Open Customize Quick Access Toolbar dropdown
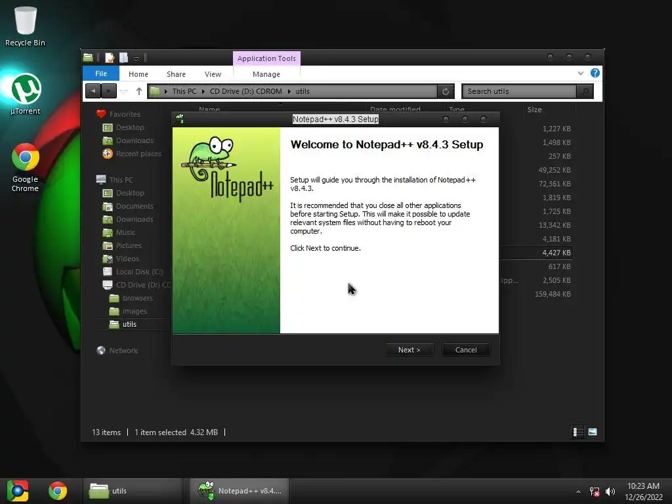Screen dimensions: 672x504 pyautogui.click(x=136, y=58)
